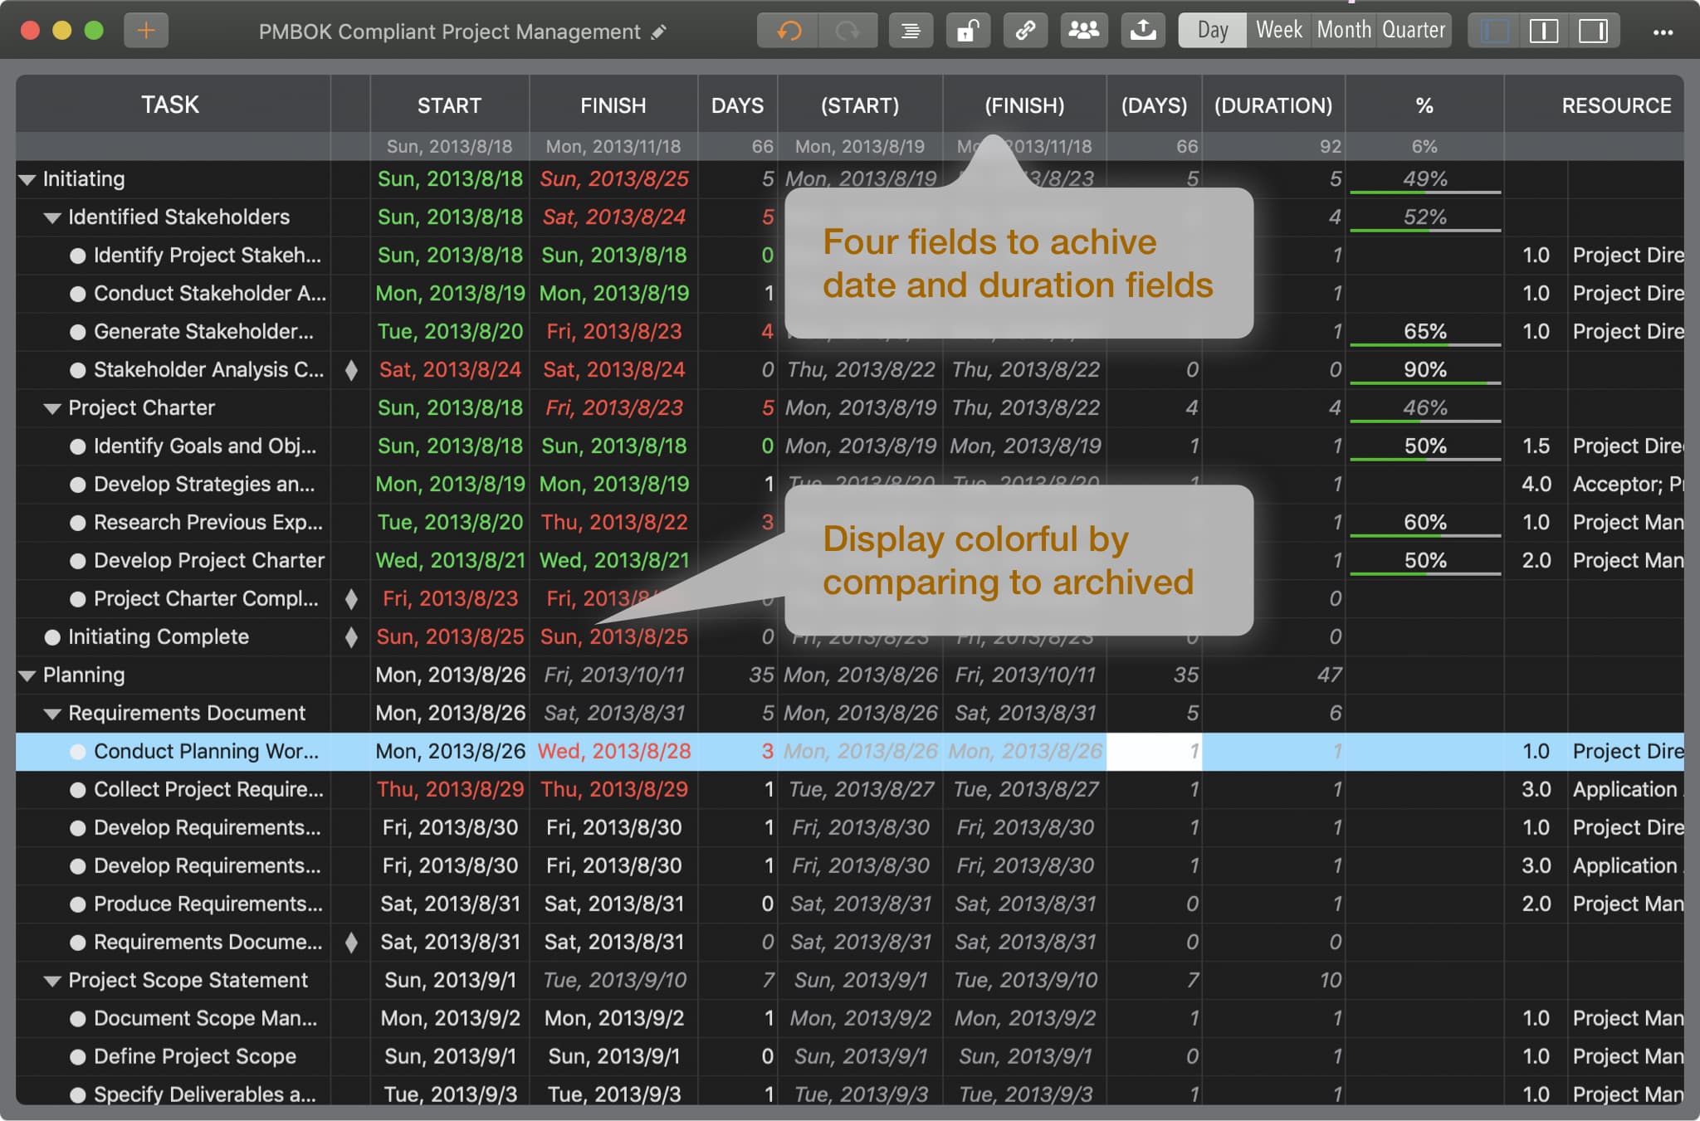
Task: Click the orange plus add button
Action: tap(146, 31)
